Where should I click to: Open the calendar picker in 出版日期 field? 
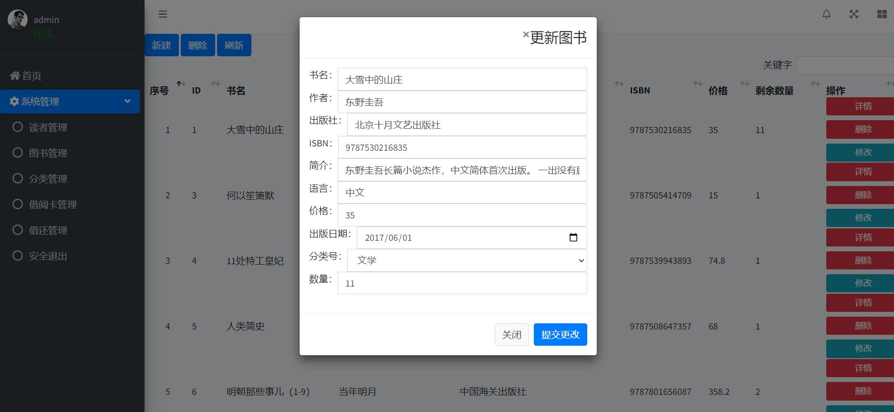(573, 237)
